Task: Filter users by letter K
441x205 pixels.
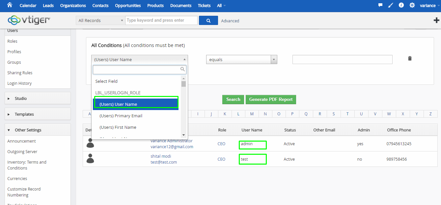Action: [x=225, y=114]
